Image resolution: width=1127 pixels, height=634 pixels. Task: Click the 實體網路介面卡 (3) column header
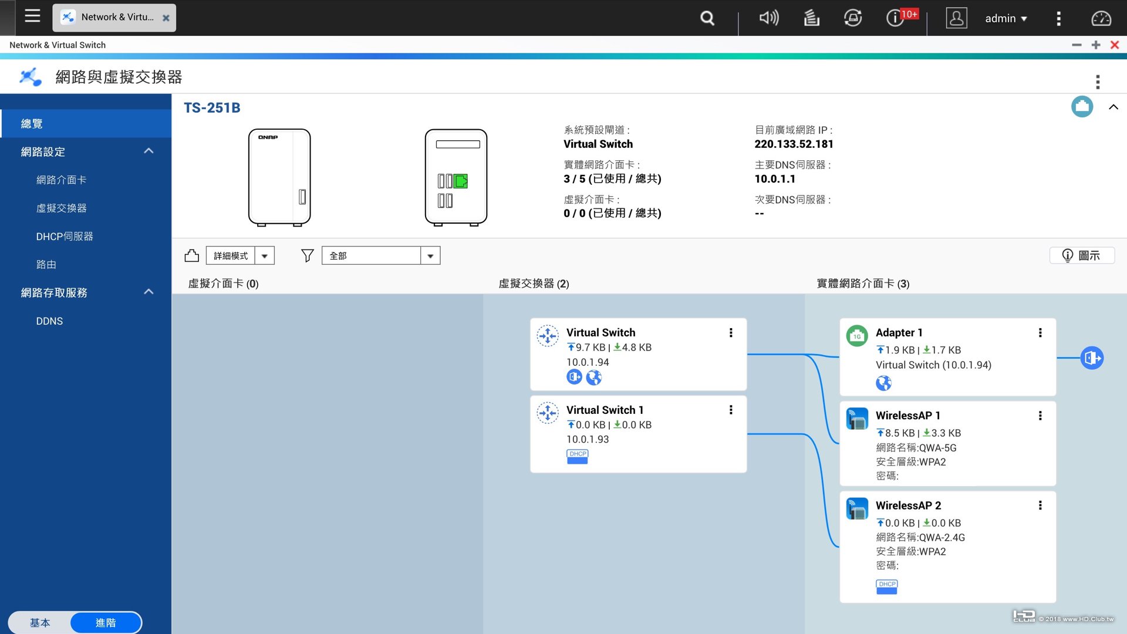(x=863, y=284)
